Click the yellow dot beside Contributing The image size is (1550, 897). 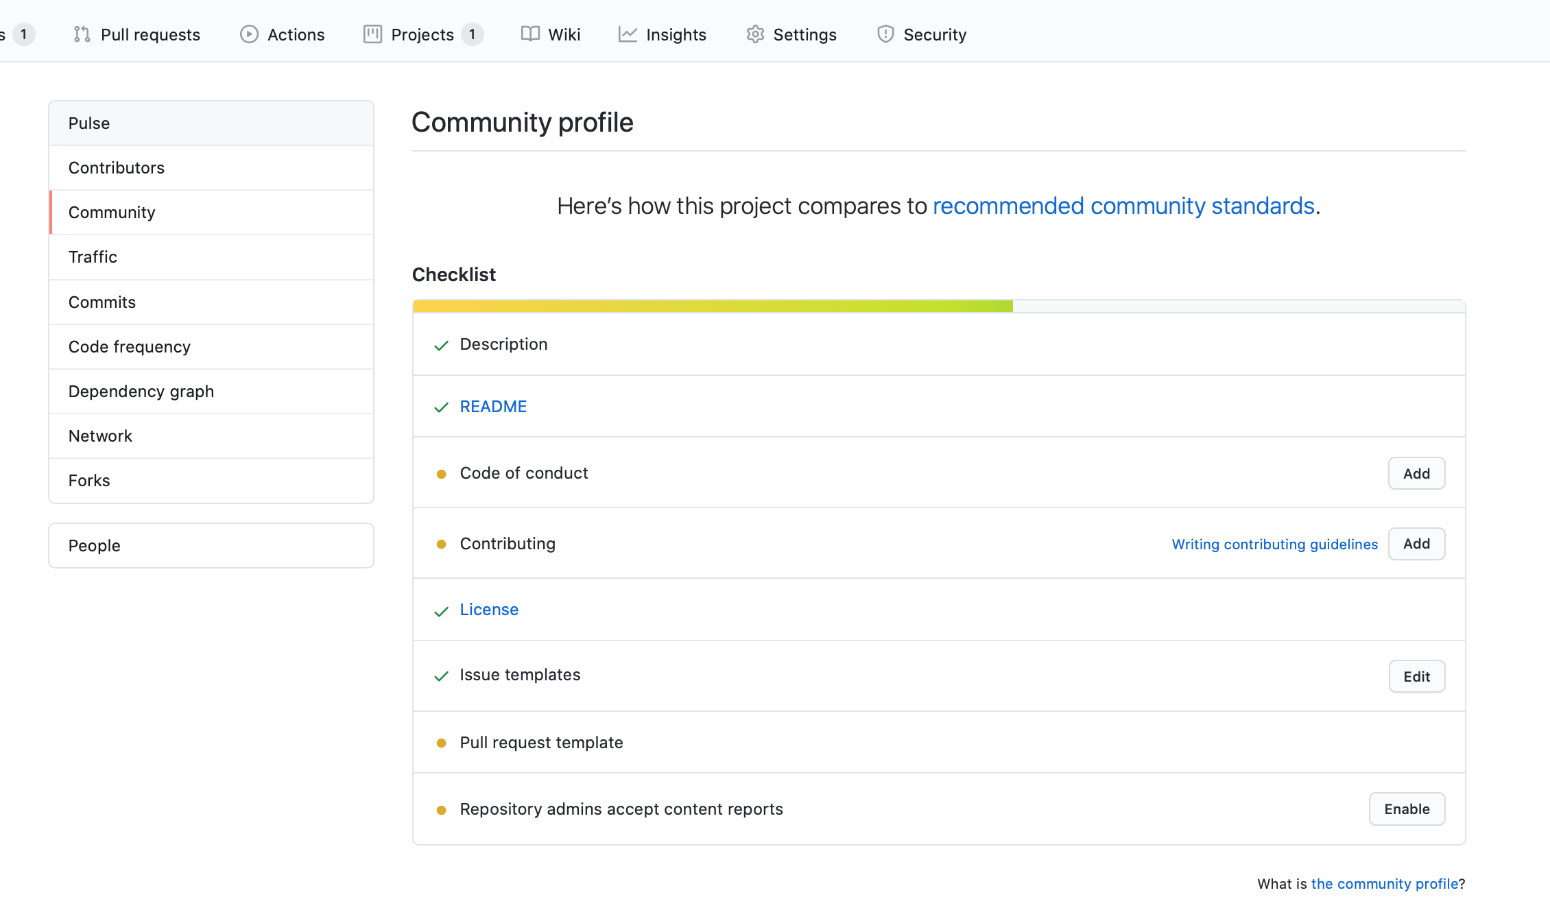coord(441,545)
